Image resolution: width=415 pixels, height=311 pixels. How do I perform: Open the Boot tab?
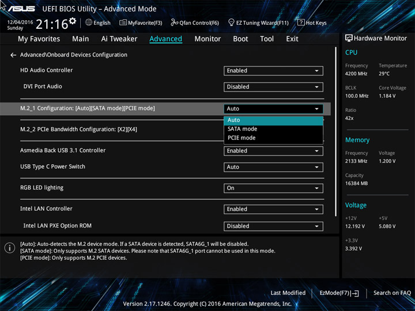[240, 39]
